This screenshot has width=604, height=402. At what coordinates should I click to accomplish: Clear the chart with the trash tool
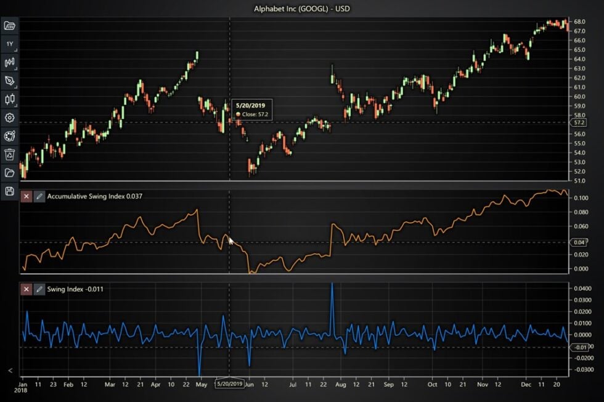coord(9,154)
